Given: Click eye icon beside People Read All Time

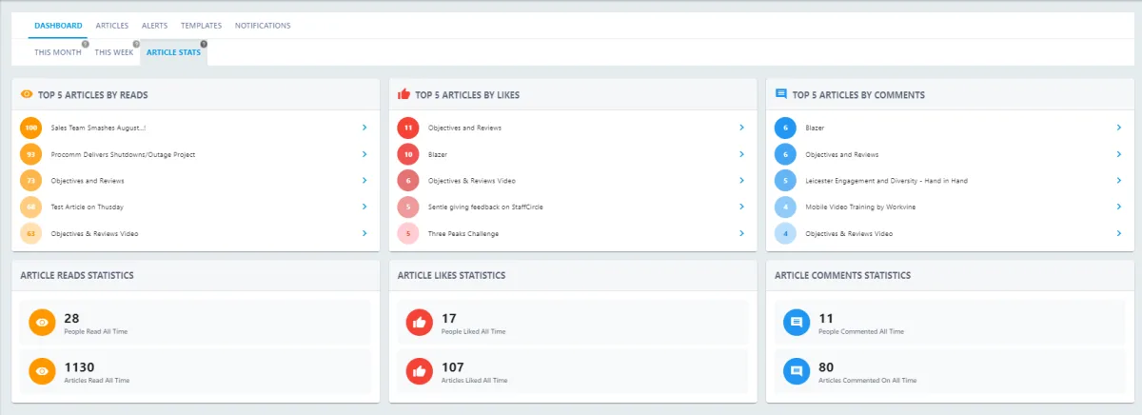Looking at the screenshot, I should click(42, 323).
